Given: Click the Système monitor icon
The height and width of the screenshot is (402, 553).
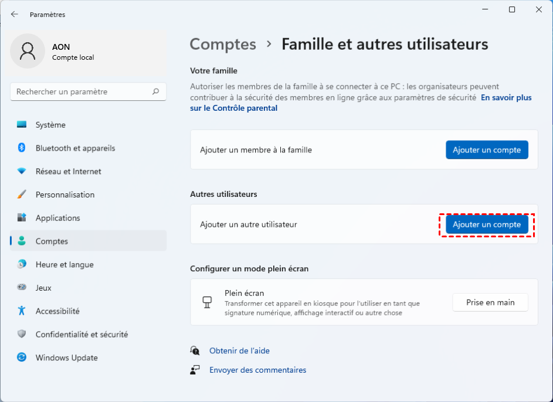Looking at the screenshot, I should (x=22, y=125).
